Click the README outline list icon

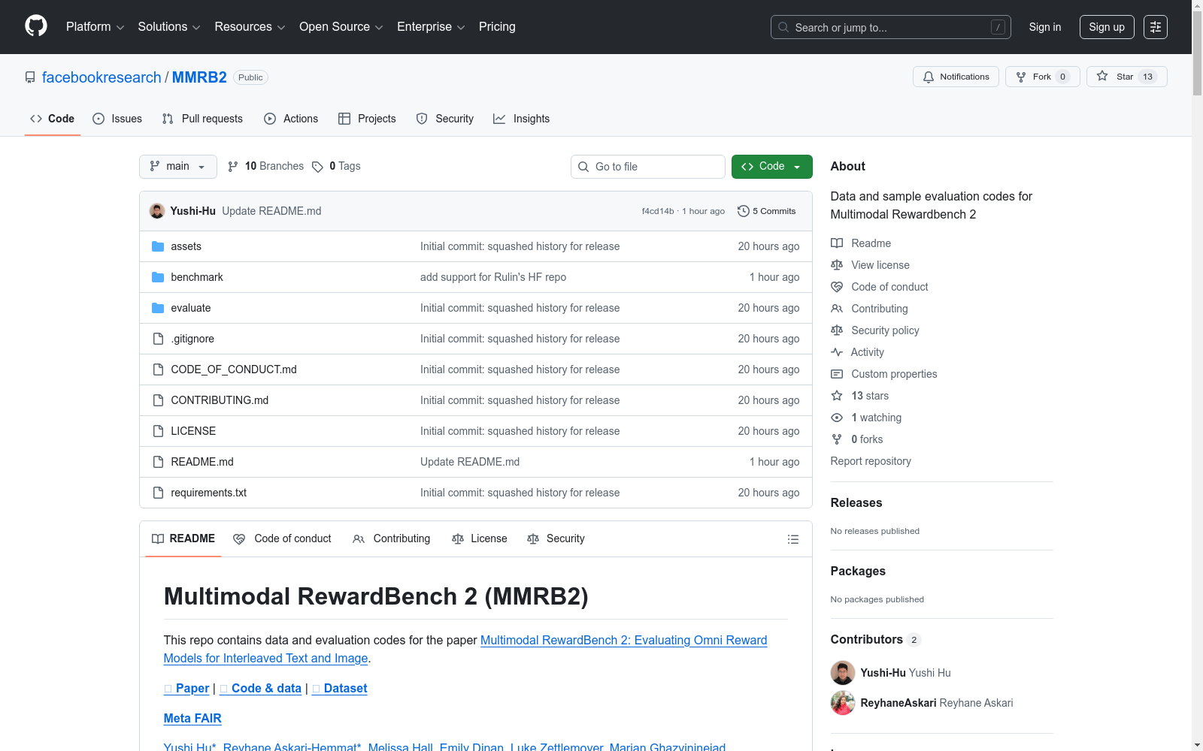[x=792, y=539]
